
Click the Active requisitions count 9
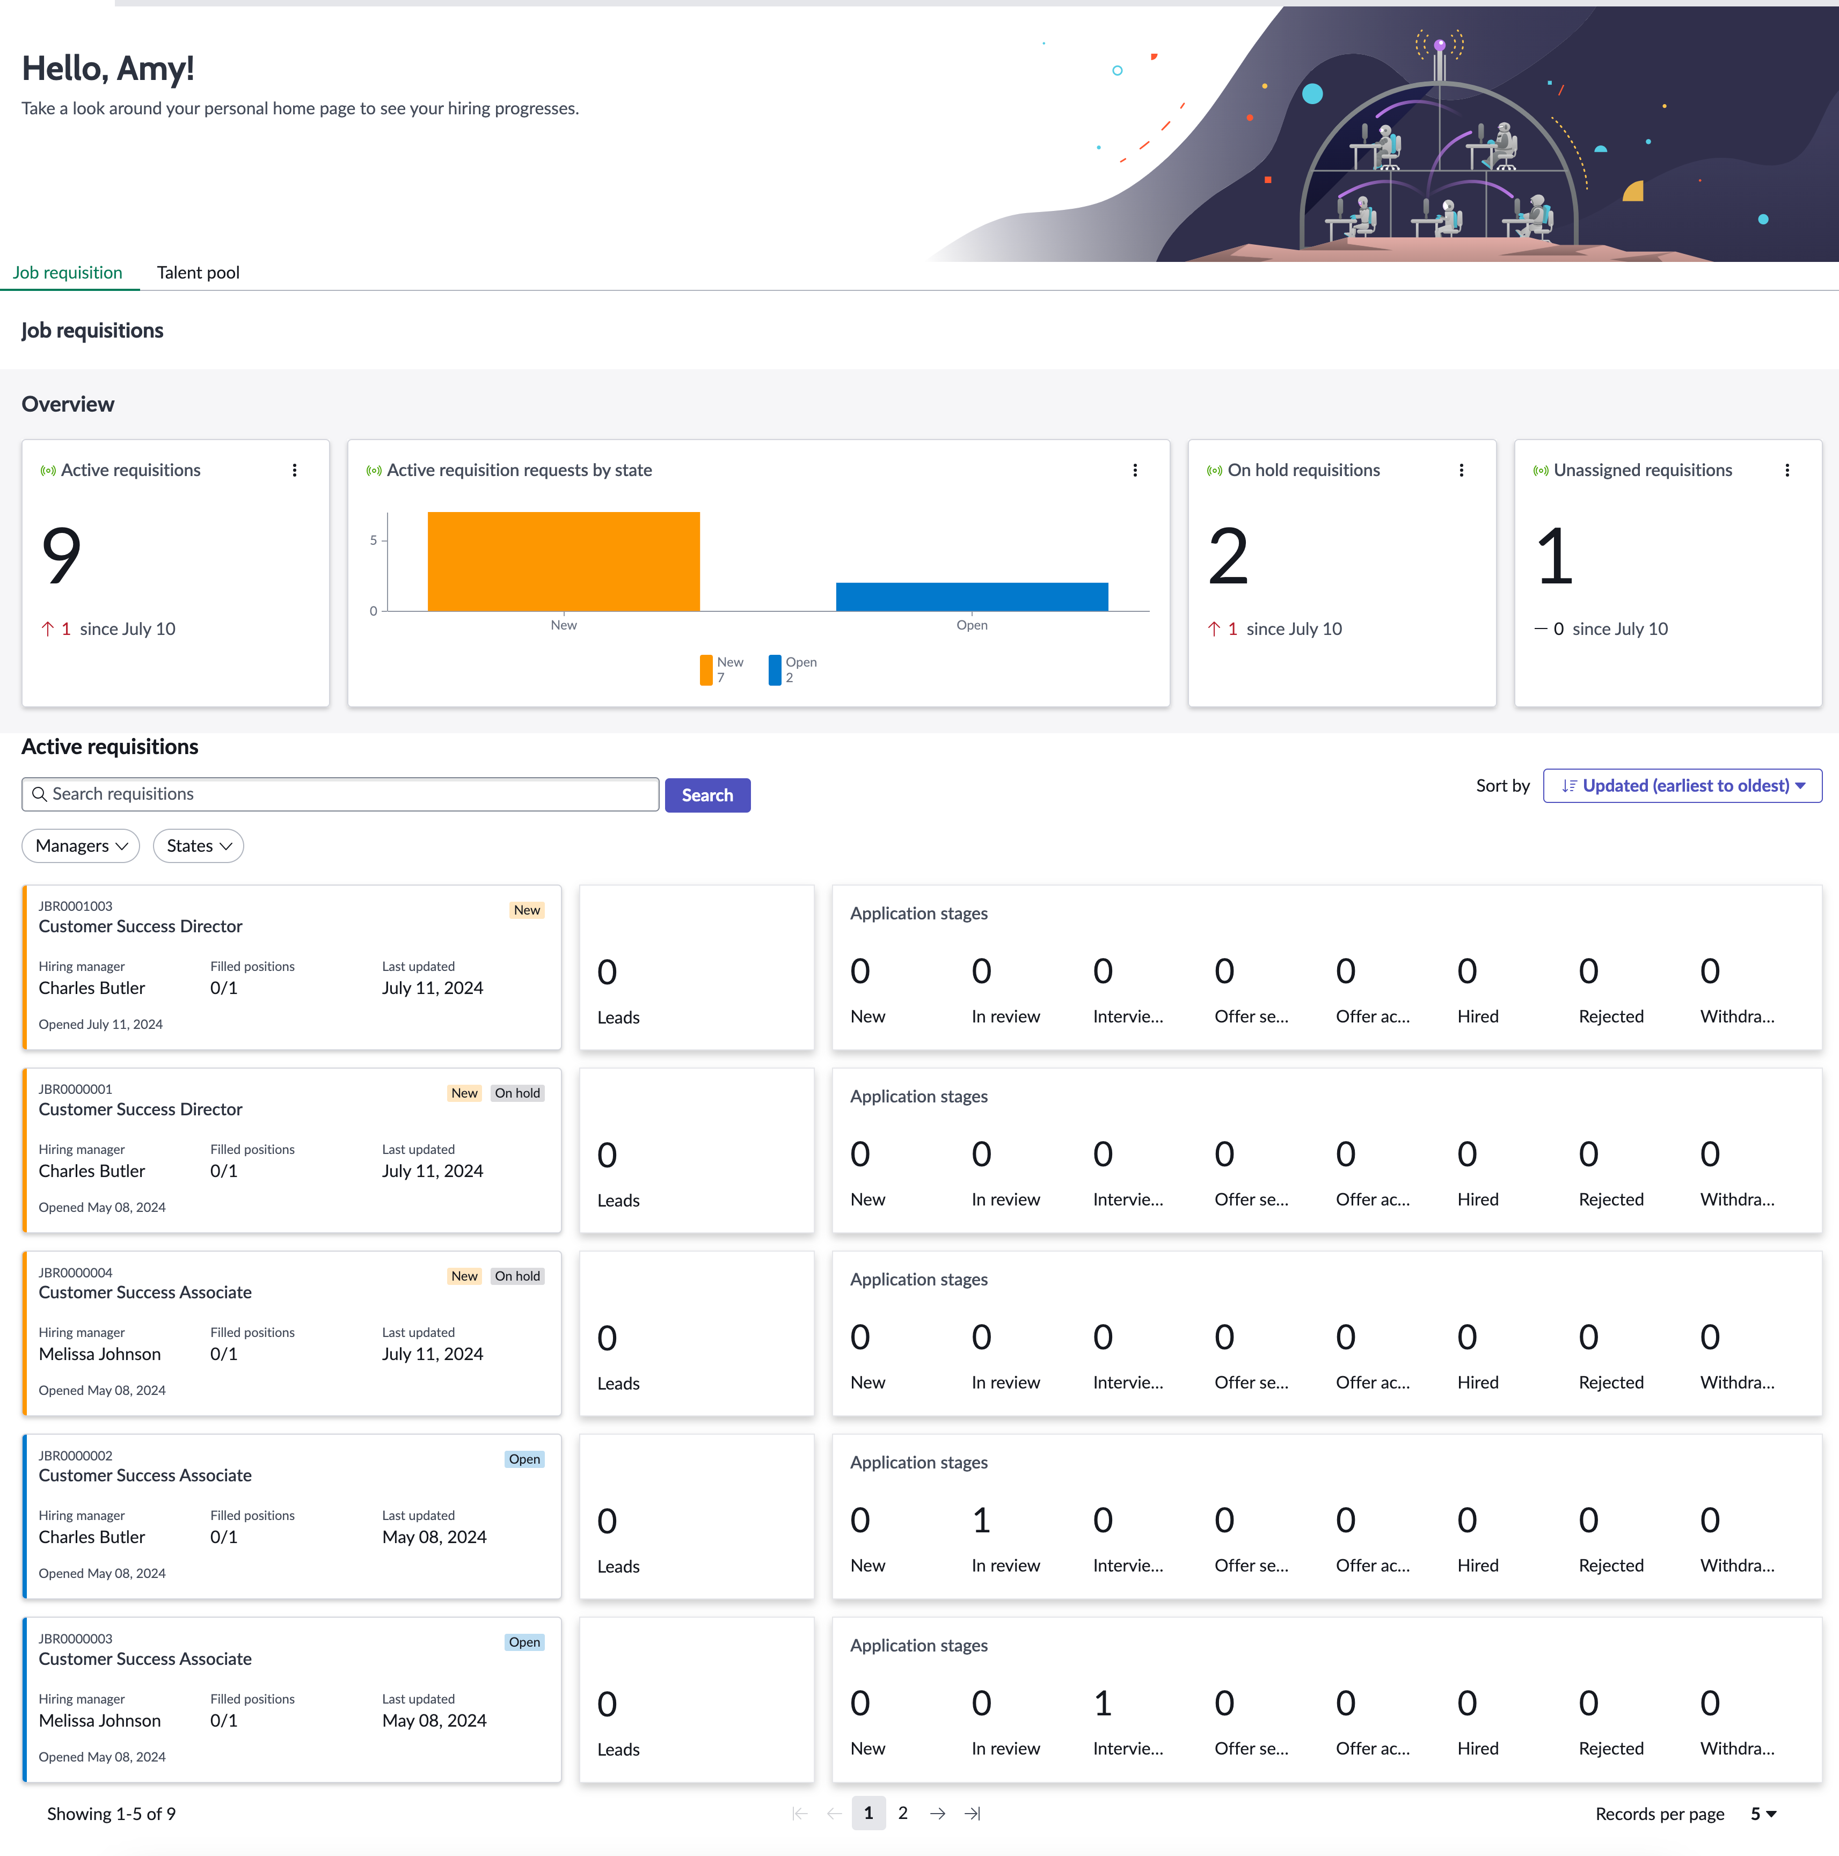pos(62,556)
